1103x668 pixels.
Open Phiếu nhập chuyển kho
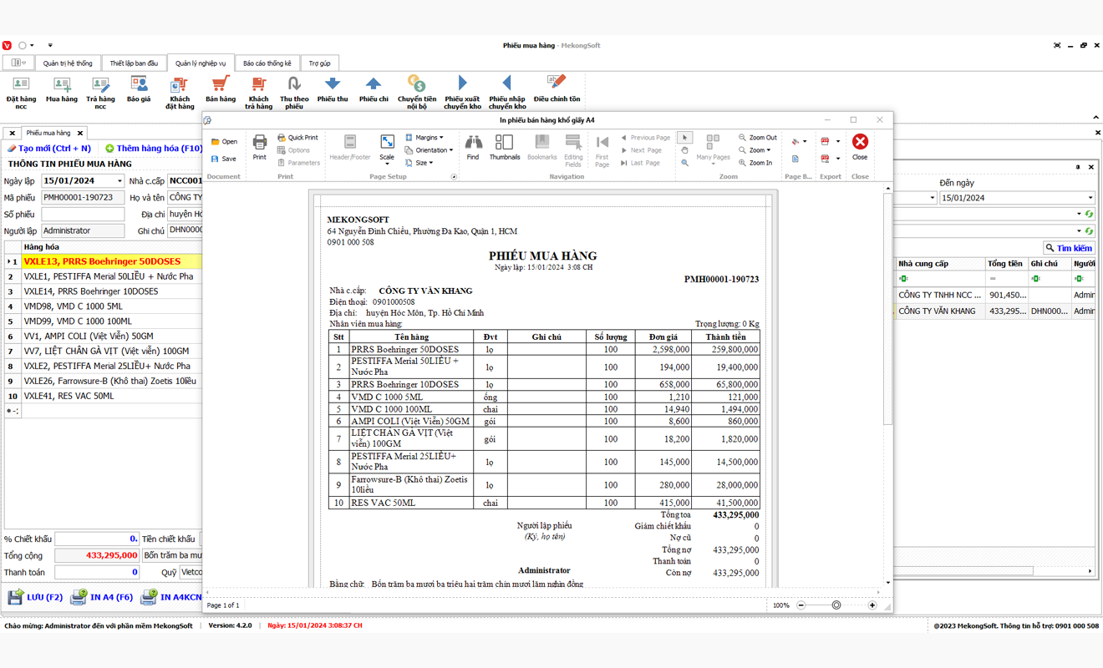click(x=507, y=92)
